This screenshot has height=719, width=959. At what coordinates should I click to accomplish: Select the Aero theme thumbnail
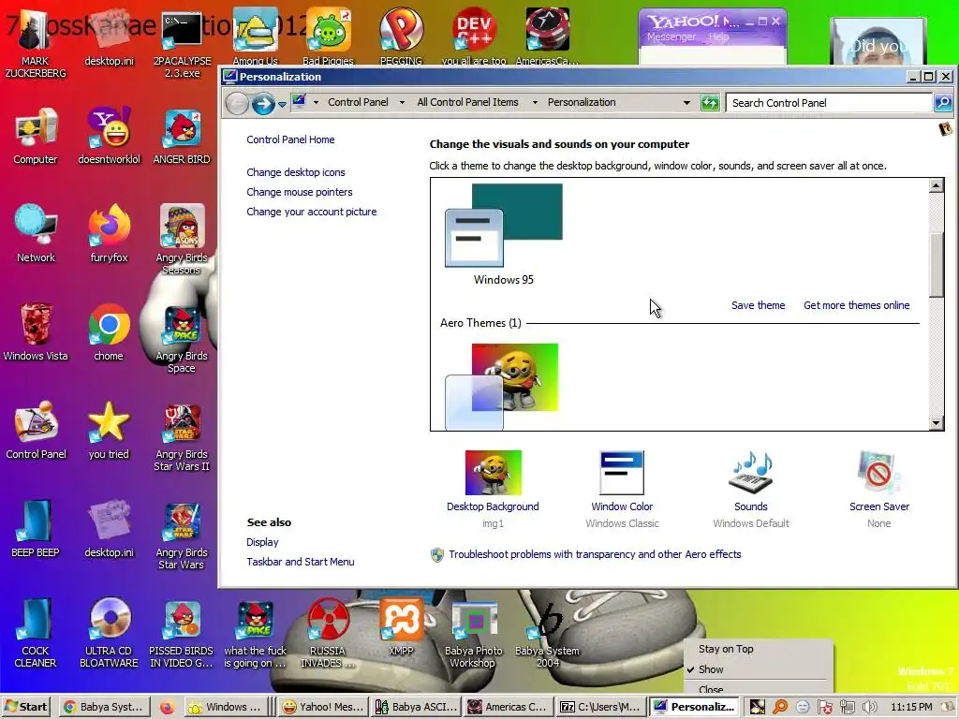502,387
